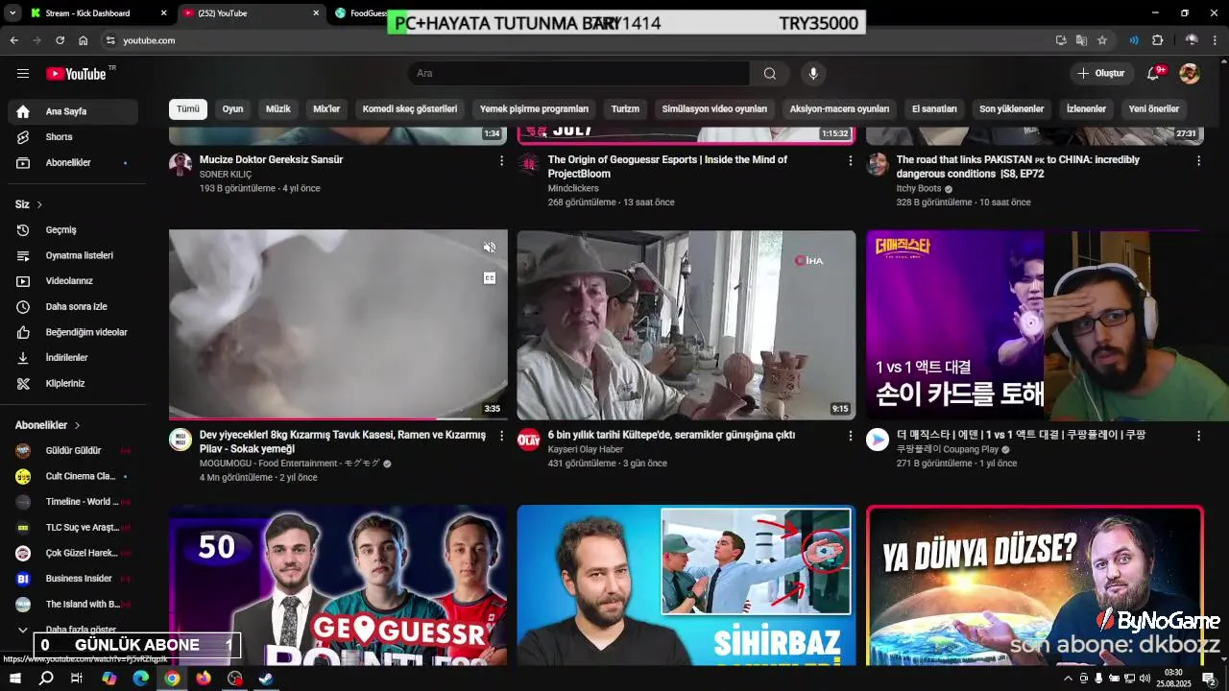Open İndirilenler in the sidebar
Screen dimensions: 1229x691
(x=73, y=358)
